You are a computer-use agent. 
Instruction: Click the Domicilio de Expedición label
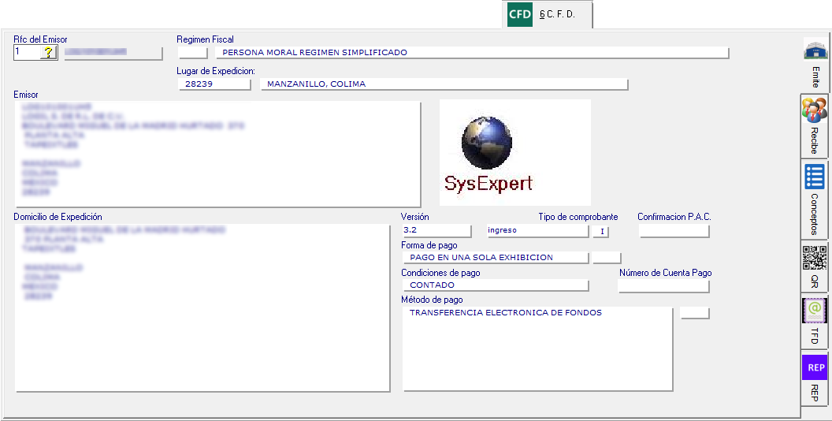coord(58,217)
